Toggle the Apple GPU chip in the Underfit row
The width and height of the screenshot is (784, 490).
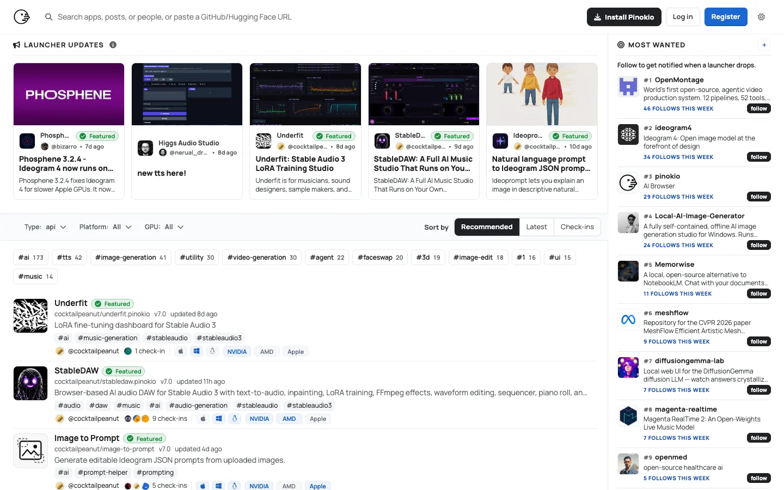coord(296,352)
